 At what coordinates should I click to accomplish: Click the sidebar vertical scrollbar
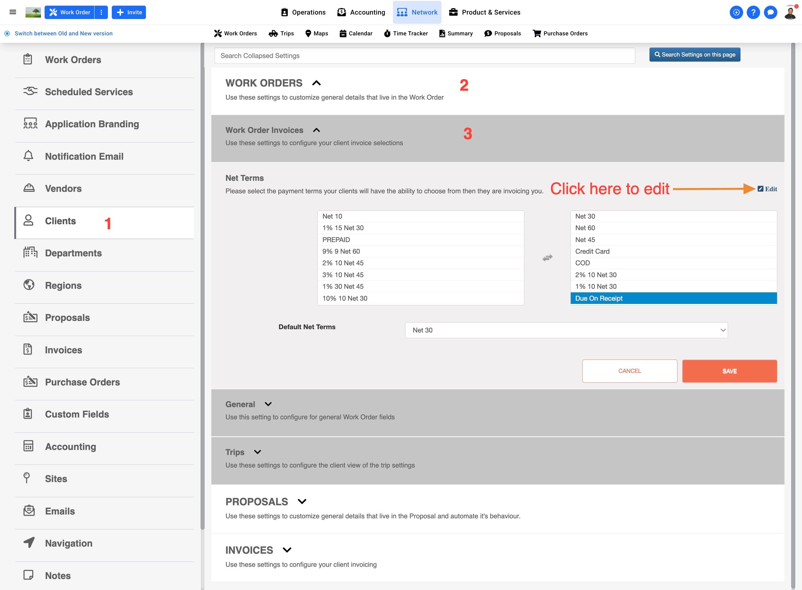tap(202, 286)
